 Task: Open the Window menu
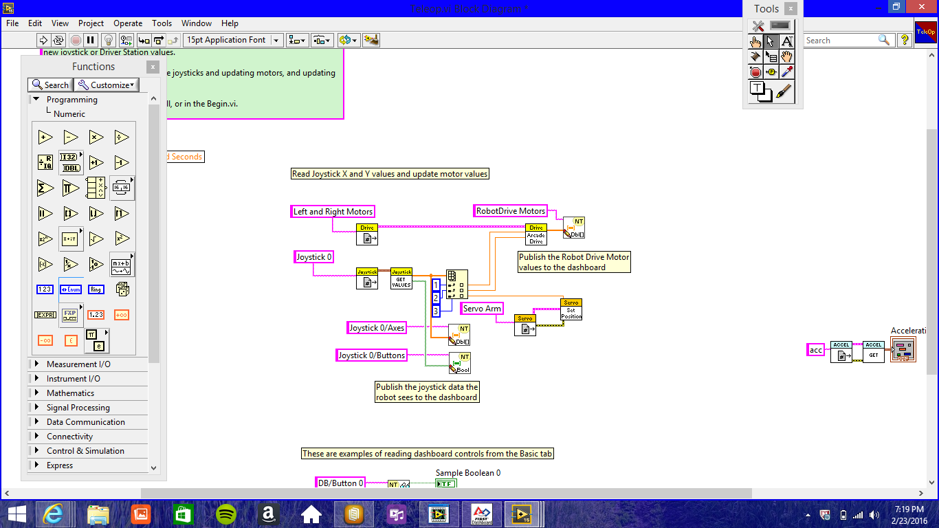197,23
